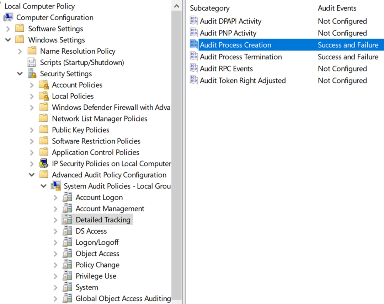The image size is (384, 304).
Task: Click the Audit Token Right Adjusted icon
Action: pos(194,80)
